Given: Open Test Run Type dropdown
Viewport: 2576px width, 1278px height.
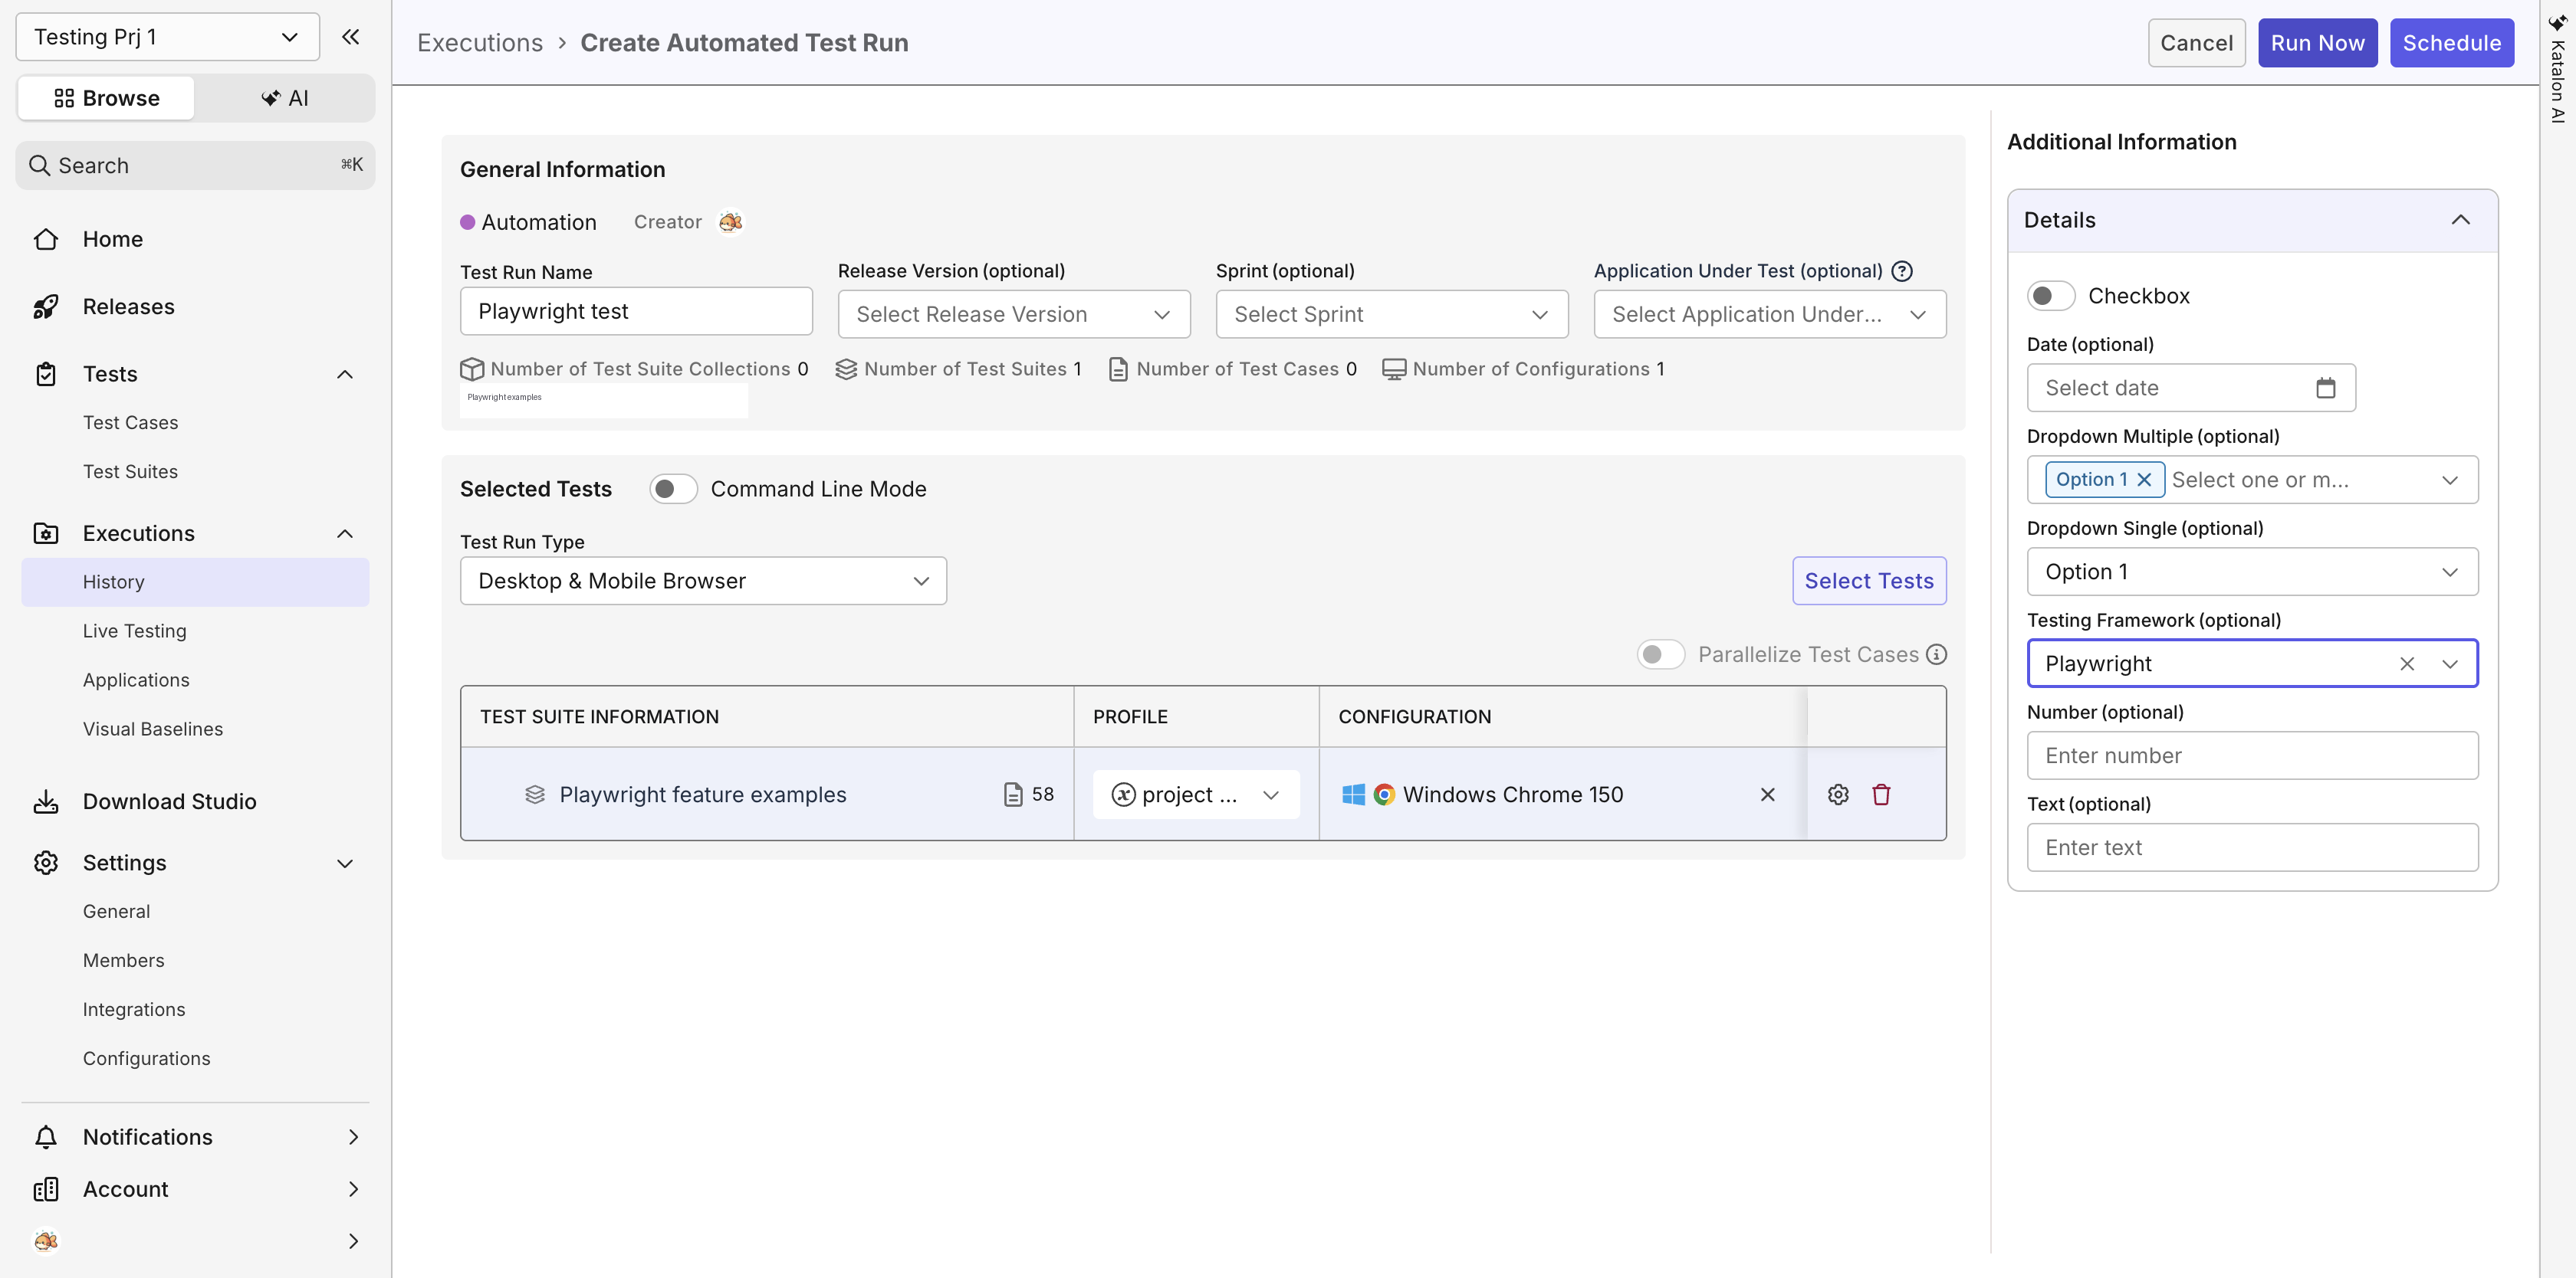Looking at the screenshot, I should click(703, 582).
